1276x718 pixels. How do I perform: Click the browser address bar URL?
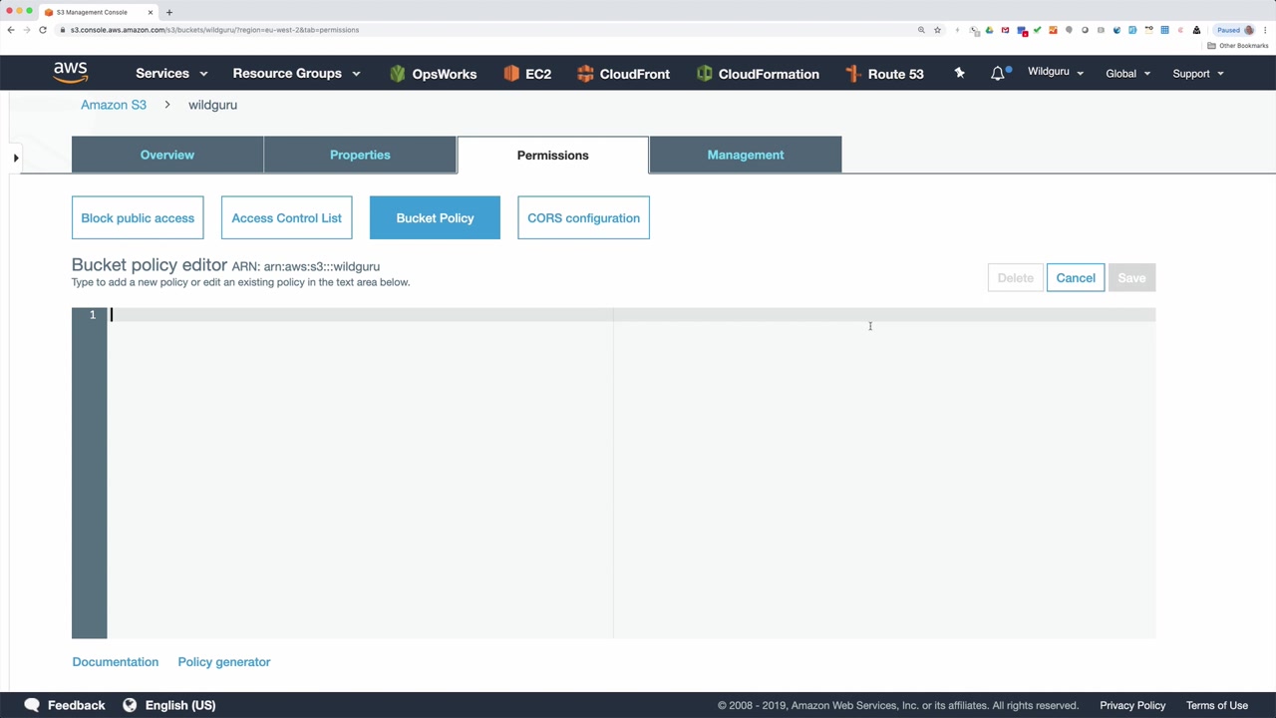(x=214, y=30)
